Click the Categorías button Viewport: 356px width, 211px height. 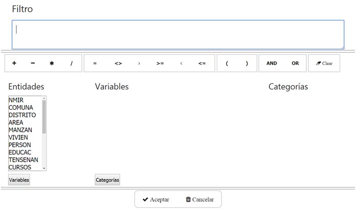[108, 180]
